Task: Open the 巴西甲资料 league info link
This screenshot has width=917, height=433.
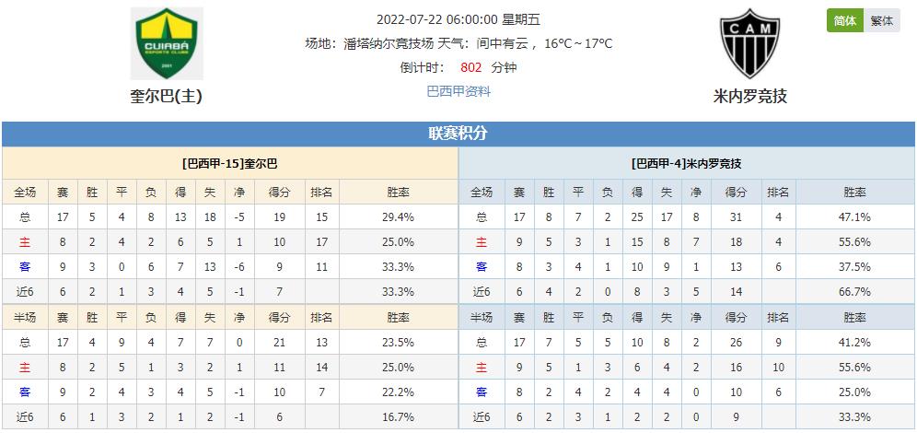Action: coord(458,91)
